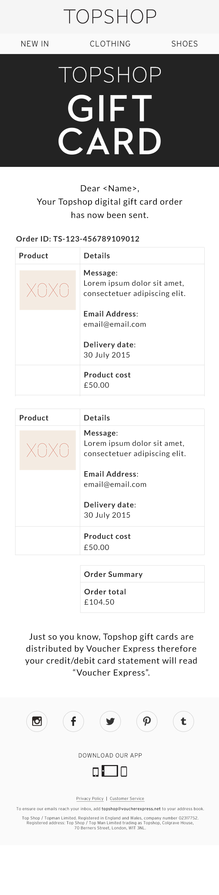
Task: Click the Order ID TS-123-456789109012 text
Action: pyautogui.click(x=78, y=239)
